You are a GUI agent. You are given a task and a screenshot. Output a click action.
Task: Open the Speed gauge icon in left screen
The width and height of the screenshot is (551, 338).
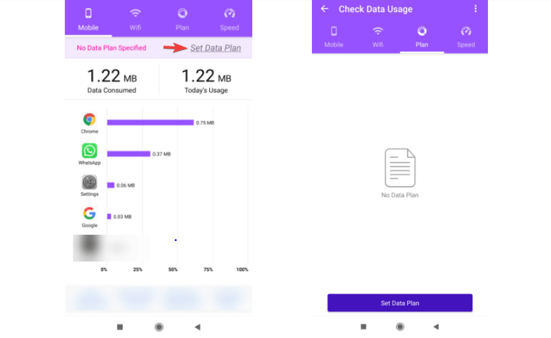[229, 13]
